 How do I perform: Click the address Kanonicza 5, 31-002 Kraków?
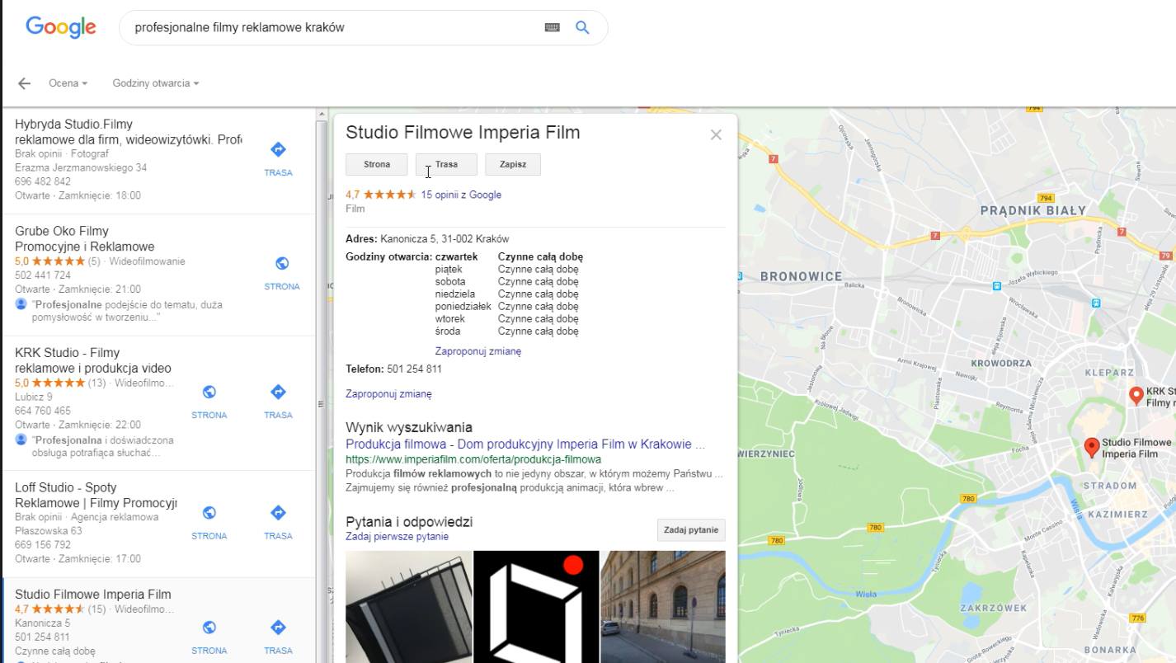point(445,239)
